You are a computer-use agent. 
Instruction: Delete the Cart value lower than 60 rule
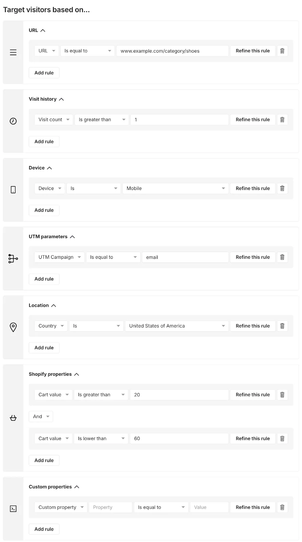tap(282, 438)
